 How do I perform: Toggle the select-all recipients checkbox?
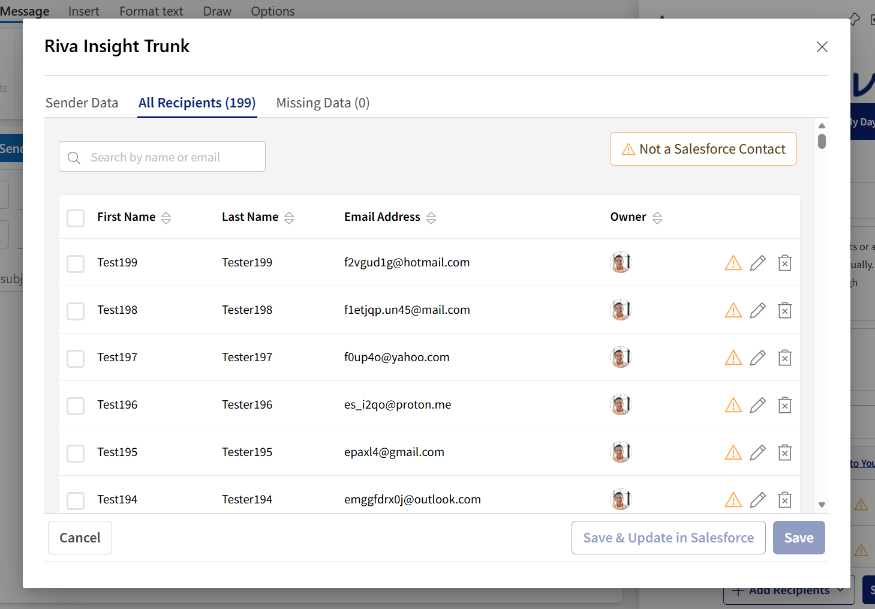coord(76,218)
